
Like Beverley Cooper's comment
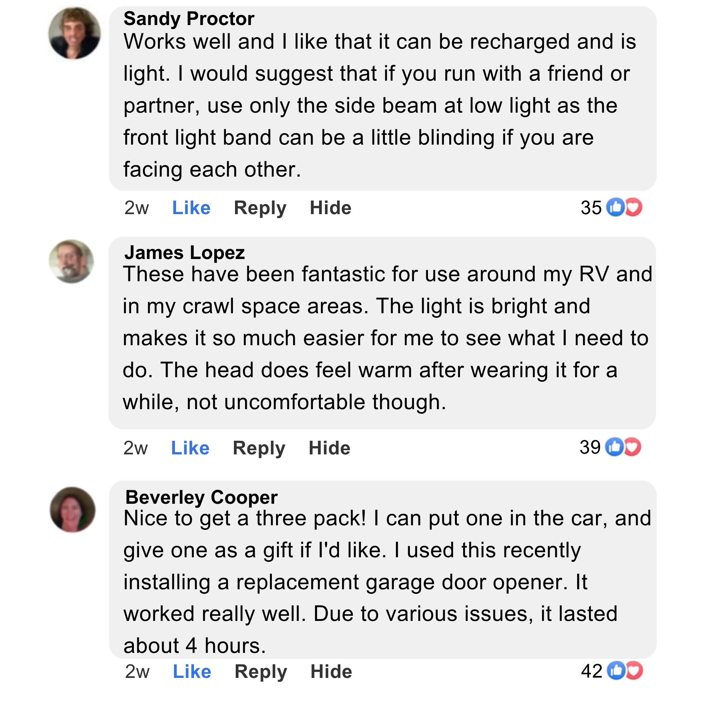pos(192,672)
